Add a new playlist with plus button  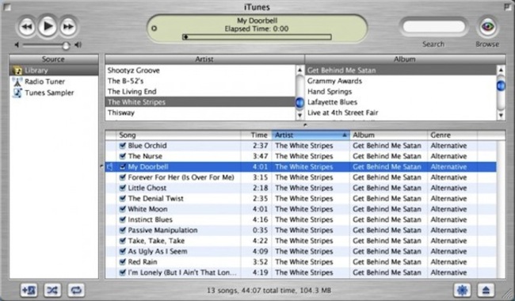[29, 290]
